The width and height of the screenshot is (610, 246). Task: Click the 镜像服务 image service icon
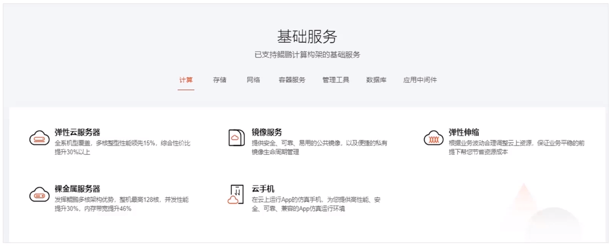click(237, 137)
